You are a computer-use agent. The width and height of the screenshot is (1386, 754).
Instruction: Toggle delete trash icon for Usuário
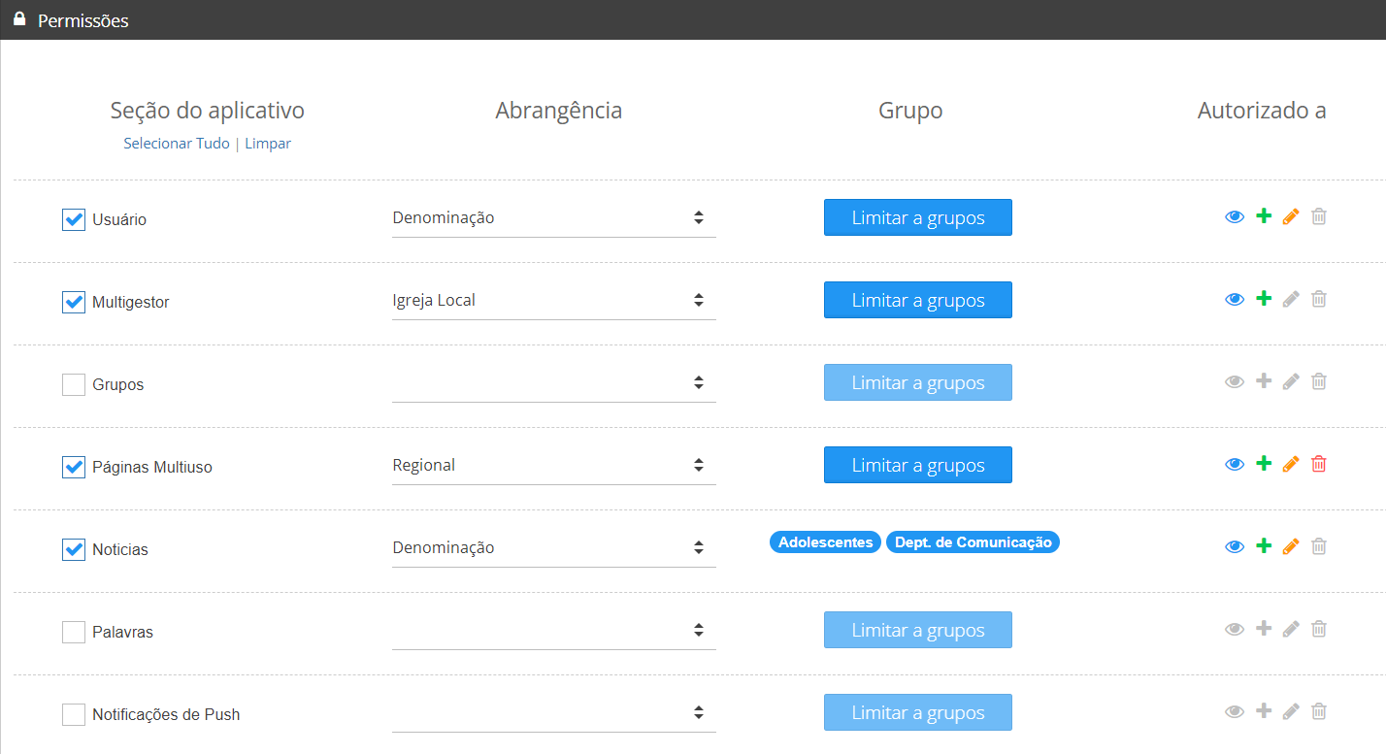[1318, 216]
